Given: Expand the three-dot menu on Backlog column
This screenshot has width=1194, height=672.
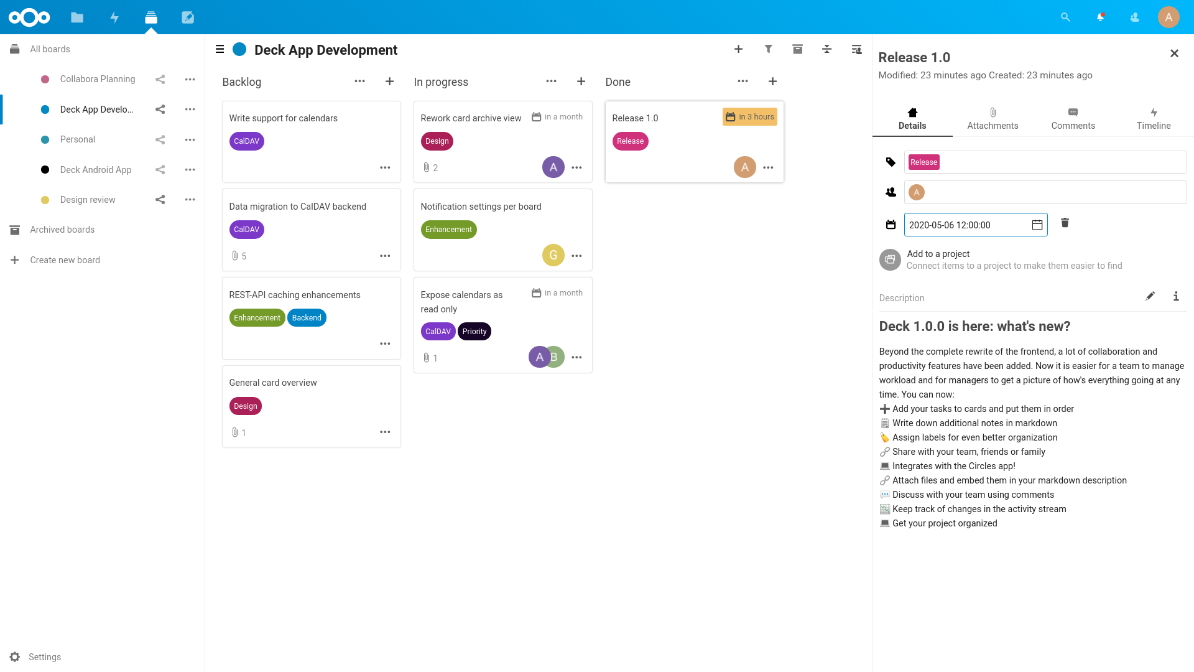Looking at the screenshot, I should [x=359, y=82].
